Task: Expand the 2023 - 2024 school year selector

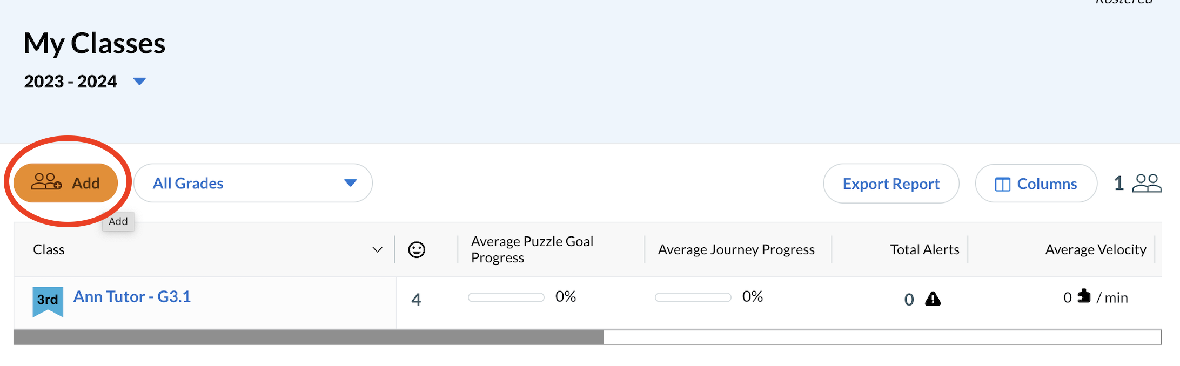Action: pos(139,82)
